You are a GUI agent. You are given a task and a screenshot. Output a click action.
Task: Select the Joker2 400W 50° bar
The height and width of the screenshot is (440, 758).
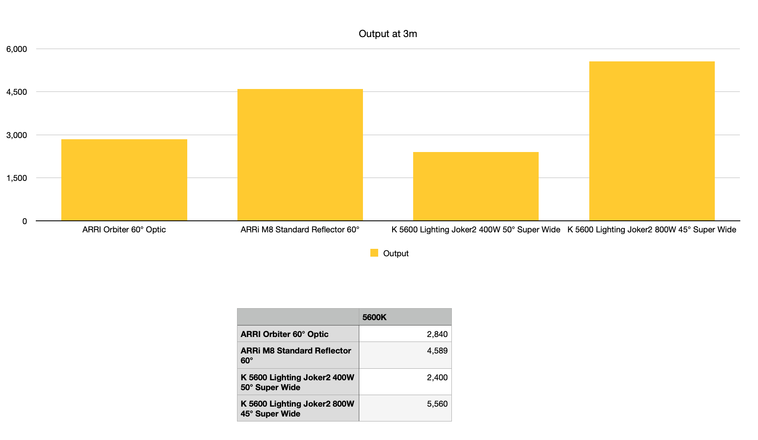coord(476,186)
